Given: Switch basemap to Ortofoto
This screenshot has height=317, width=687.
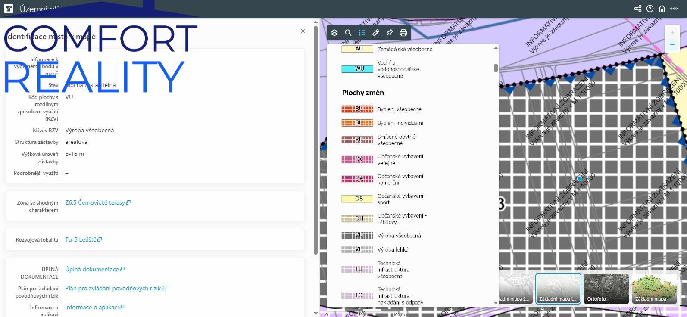Looking at the screenshot, I should (x=606, y=289).
